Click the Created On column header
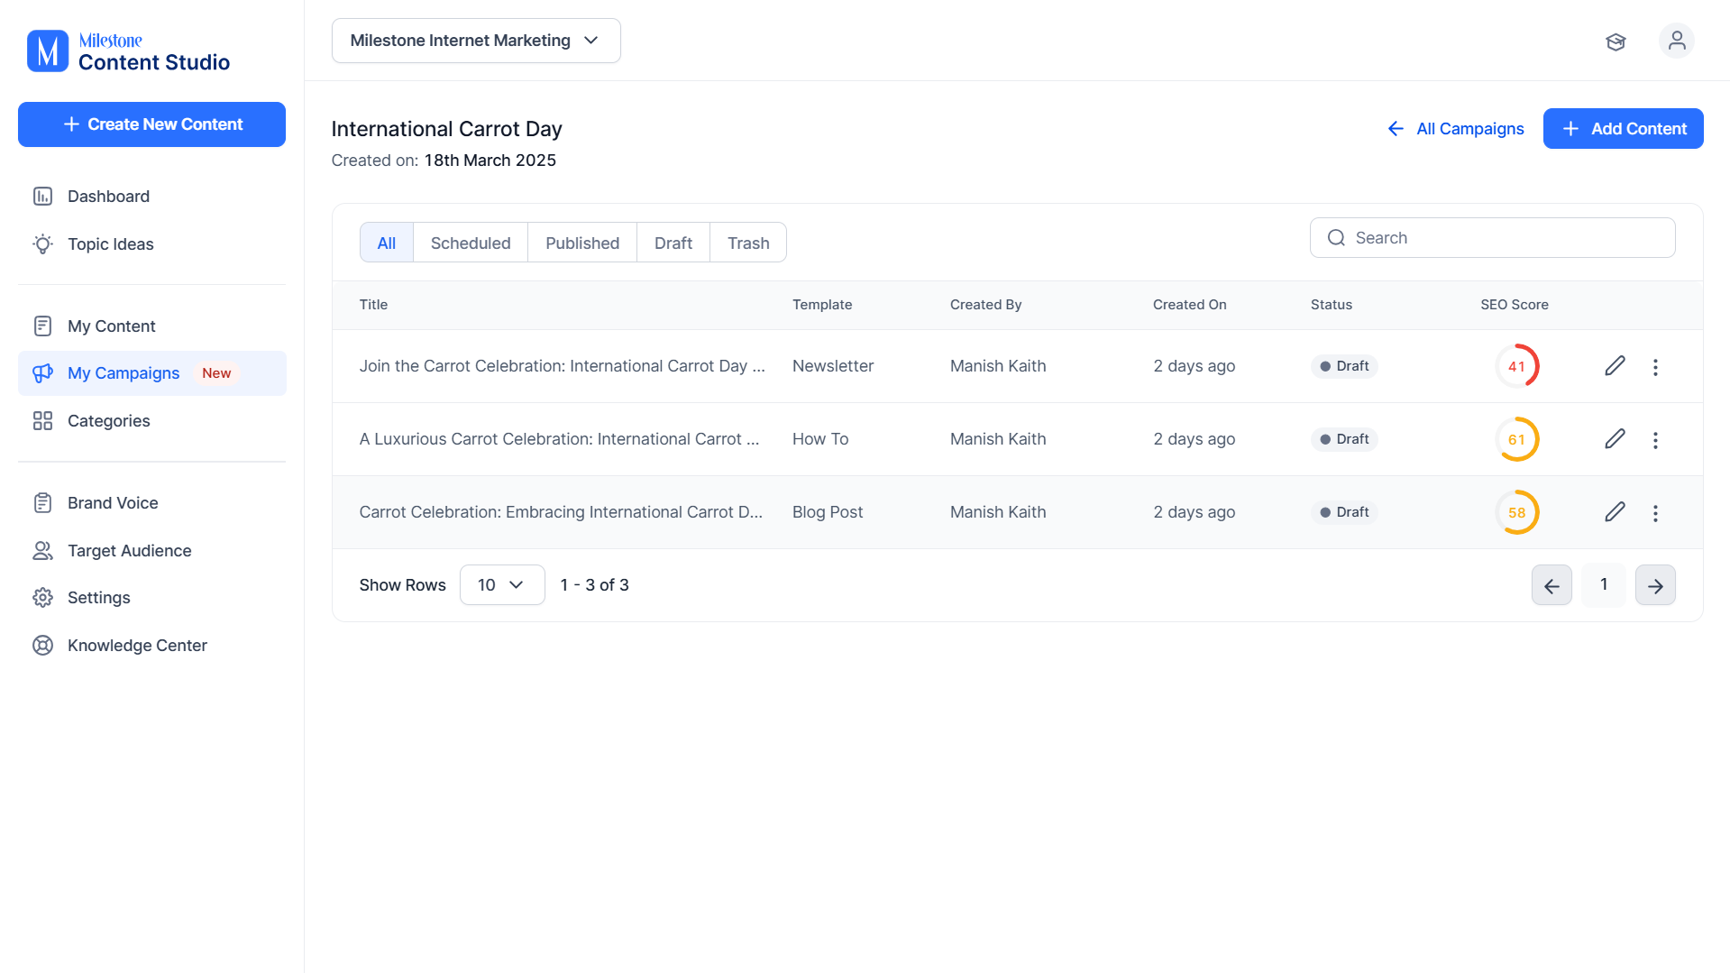 [x=1189, y=305]
